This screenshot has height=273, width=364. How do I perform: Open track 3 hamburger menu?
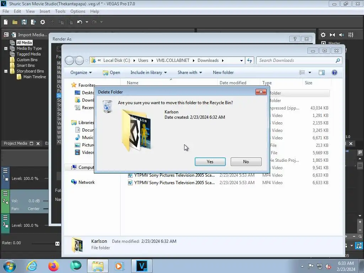click(x=5, y=218)
